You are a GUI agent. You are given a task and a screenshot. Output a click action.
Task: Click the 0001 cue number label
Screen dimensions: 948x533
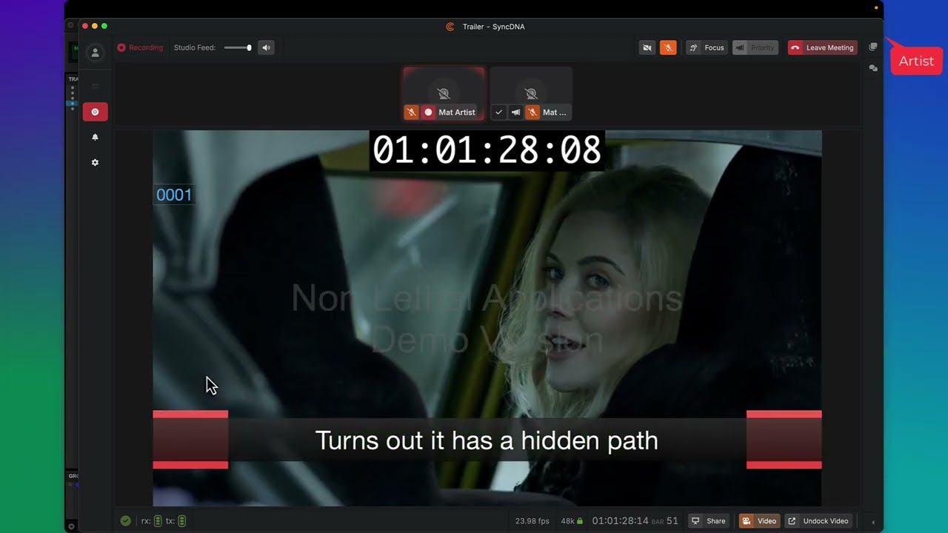pyautogui.click(x=174, y=195)
